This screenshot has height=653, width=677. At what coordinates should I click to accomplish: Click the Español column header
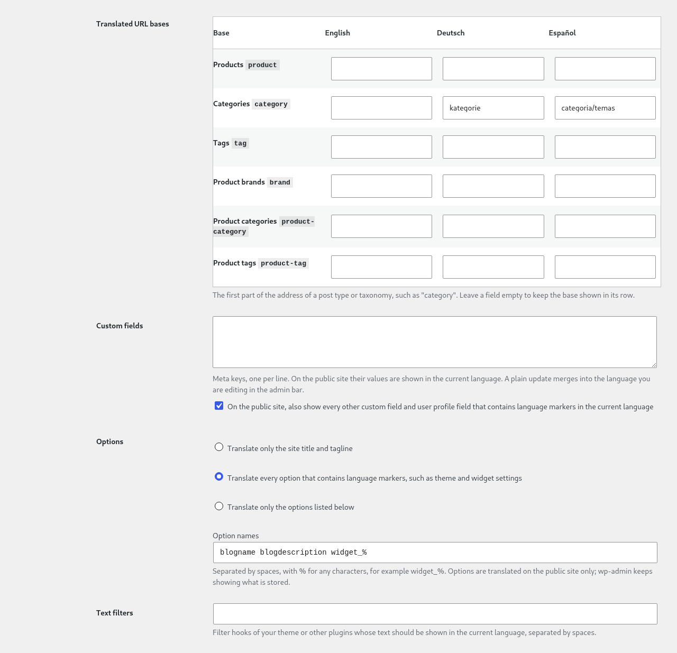[562, 33]
